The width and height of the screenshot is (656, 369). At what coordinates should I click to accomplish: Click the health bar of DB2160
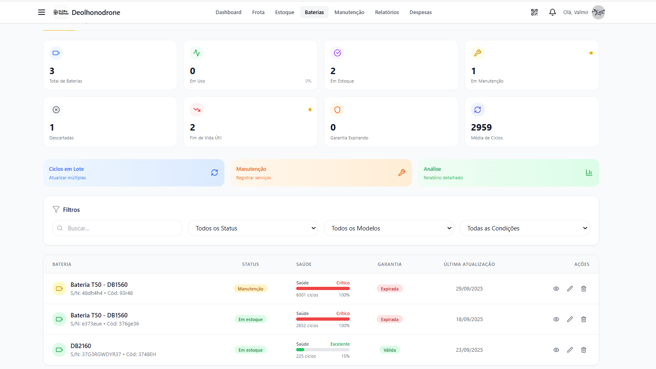[x=323, y=350]
